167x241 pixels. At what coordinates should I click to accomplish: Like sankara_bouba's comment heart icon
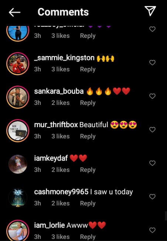[x=152, y=96]
